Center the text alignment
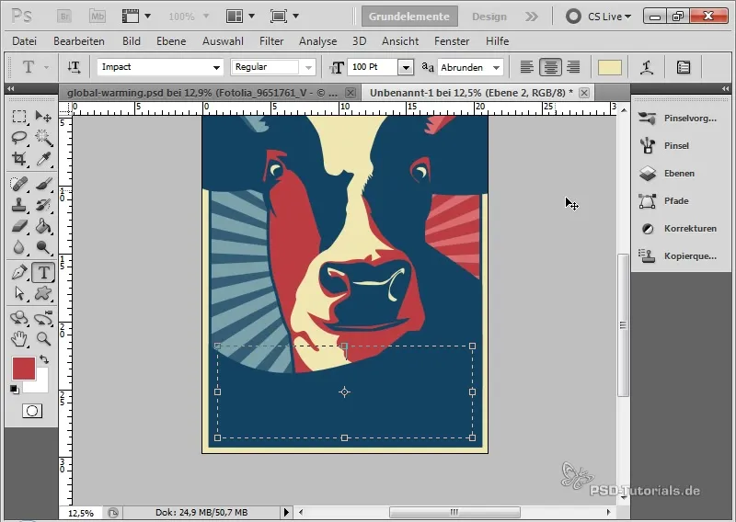The width and height of the screenshot is (736, 522). tap(550, 67)
